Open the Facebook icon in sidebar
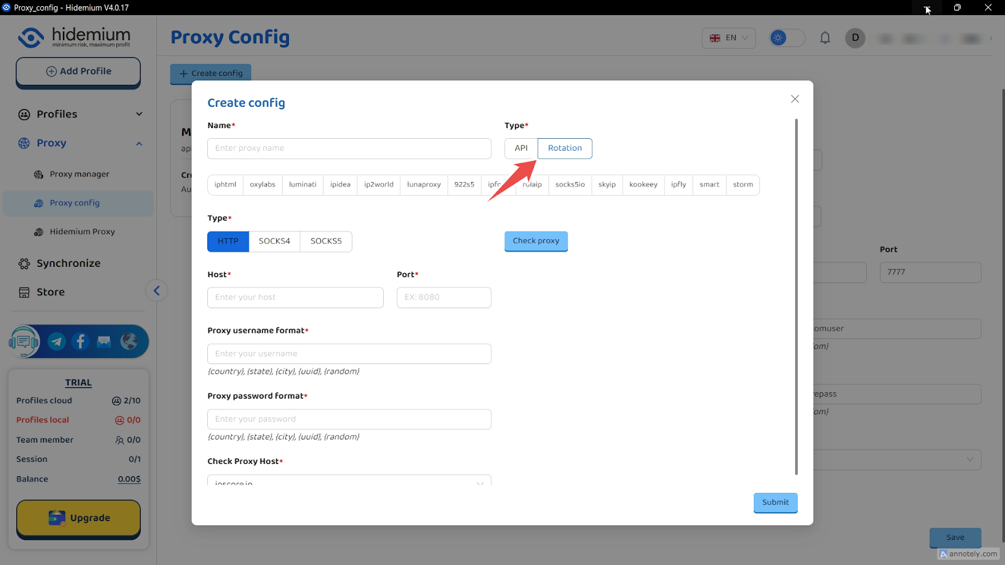The image size is (1005, 565). pos(80,342)
